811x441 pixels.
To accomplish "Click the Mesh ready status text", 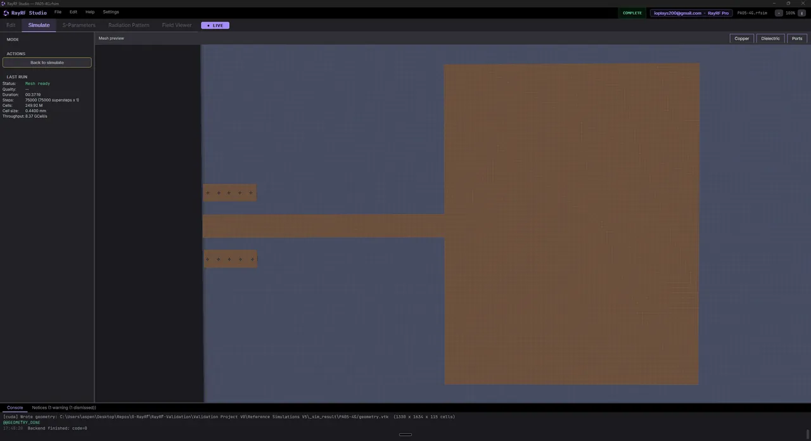I will tap(37, 84).
